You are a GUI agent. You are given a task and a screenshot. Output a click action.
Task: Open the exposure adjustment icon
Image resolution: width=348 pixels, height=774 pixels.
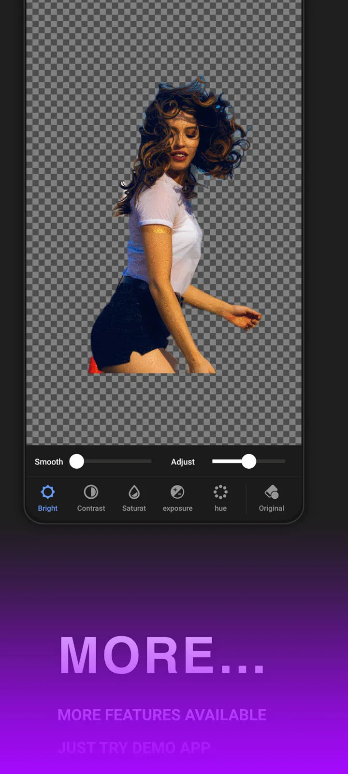[x=177, y=492]
